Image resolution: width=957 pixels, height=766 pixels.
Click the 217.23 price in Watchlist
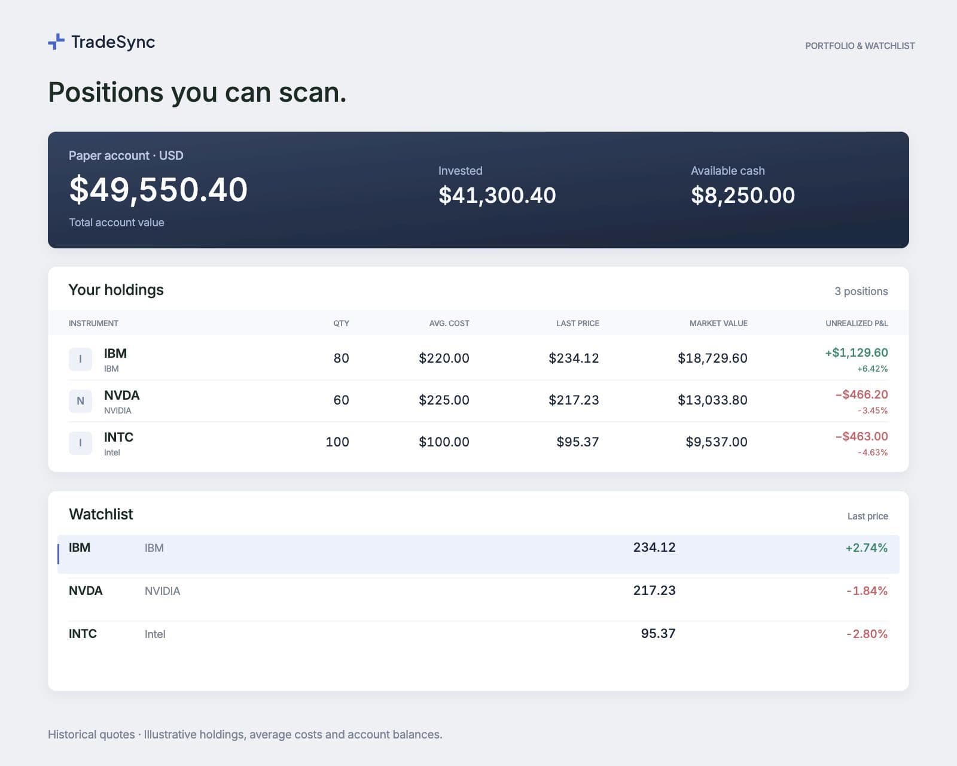pyautogui.click(x=654, y=590)
